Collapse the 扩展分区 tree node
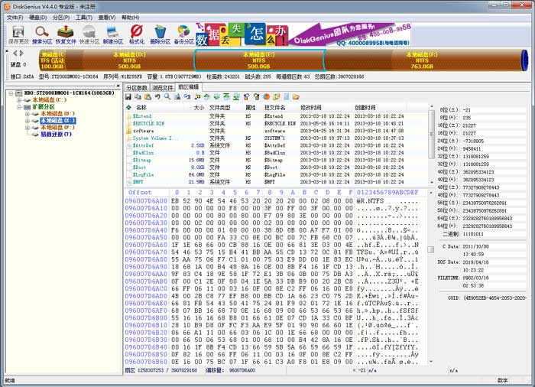 click(x=19, y=107)
